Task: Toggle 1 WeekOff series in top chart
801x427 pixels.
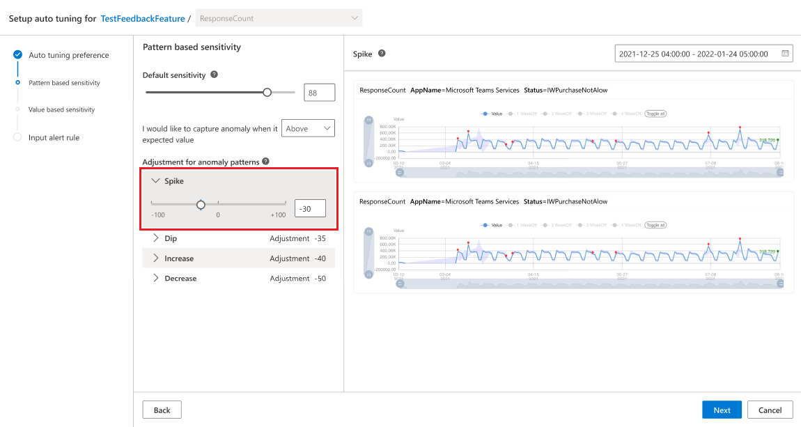Action: click(522, 114)
